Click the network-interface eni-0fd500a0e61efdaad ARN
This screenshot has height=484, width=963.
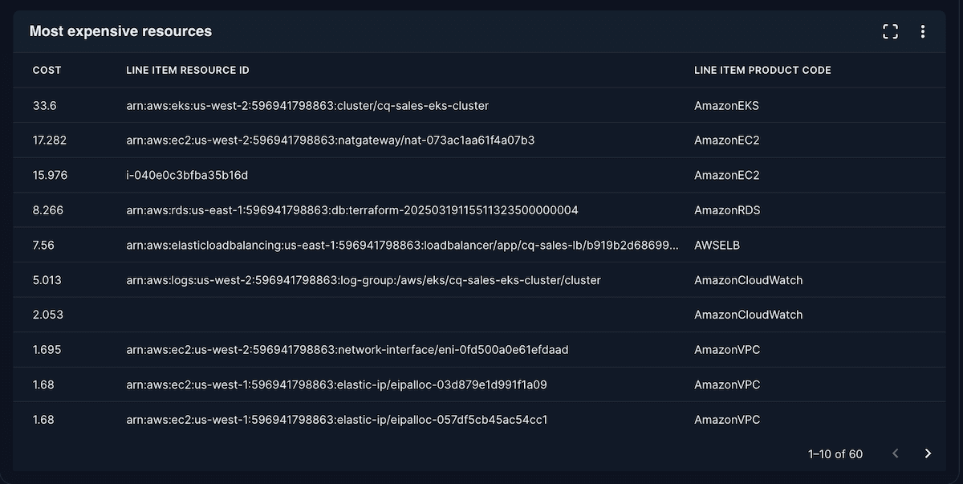coord(347,350)
